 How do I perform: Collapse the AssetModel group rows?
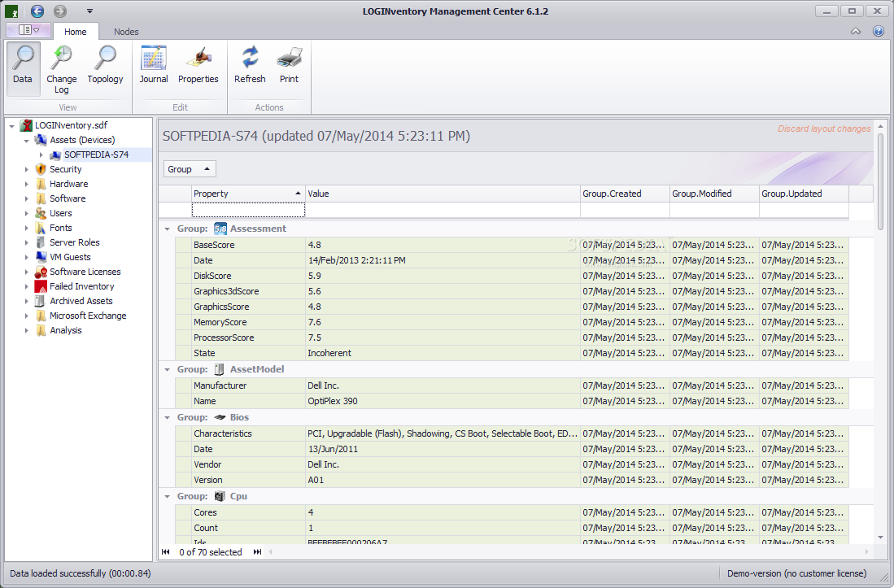click(x=167, y=369)
